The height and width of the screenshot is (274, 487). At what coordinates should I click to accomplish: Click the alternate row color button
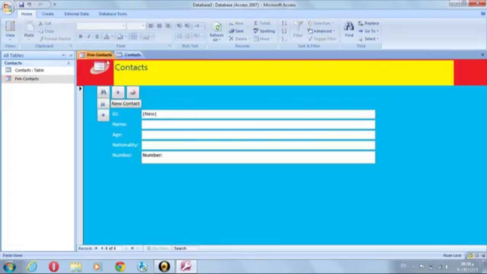coord(146,37)
